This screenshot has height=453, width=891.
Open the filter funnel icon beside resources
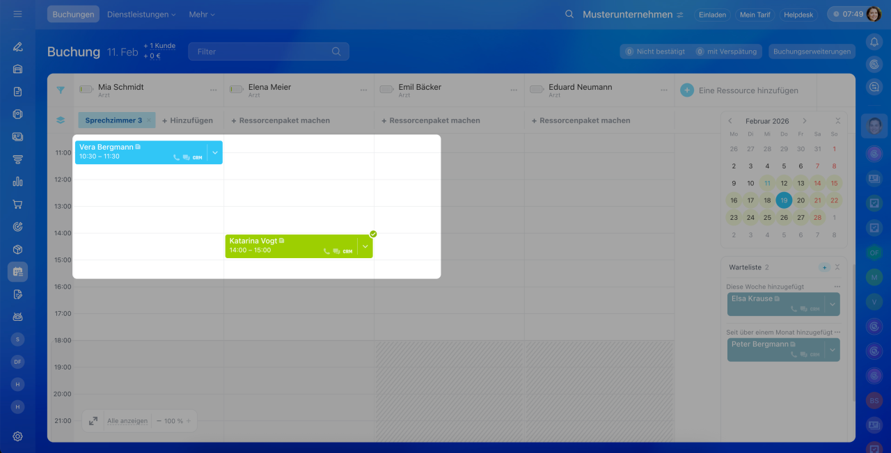point(61,90)
